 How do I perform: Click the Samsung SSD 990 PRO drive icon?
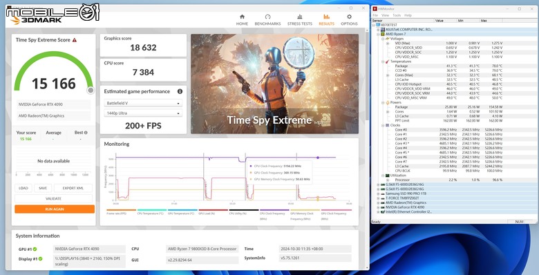pos(383,193)
